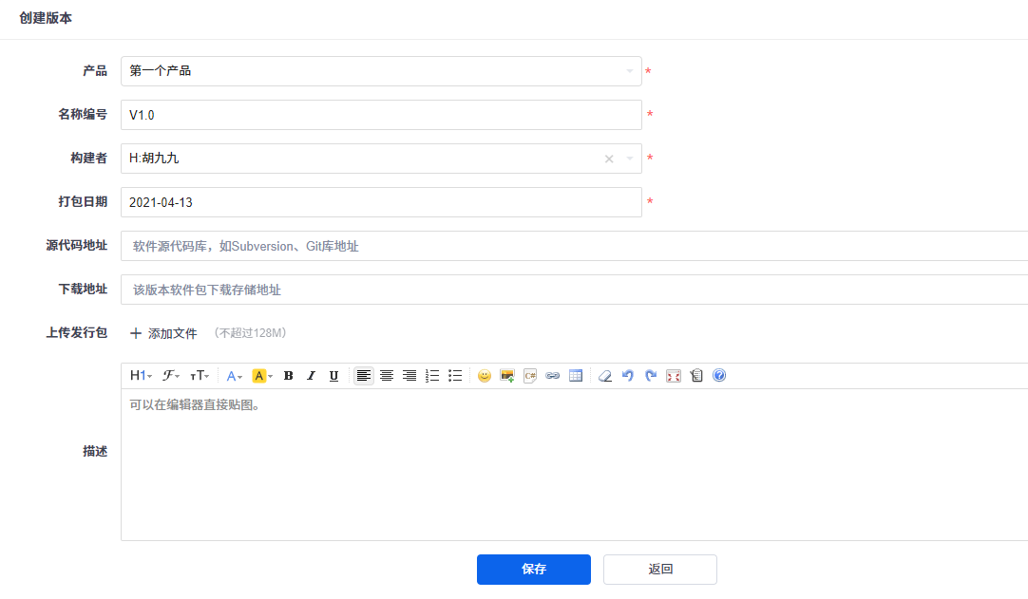Open the 打包日期 date field
The height and width of the screenshot is (599, 1028).
coord(381,202)
